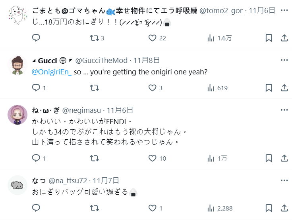The height and width of the screenshot is (220, 292).
Task: Repost the negimasu FENDI tweet
Action: [x=94, y=158]
